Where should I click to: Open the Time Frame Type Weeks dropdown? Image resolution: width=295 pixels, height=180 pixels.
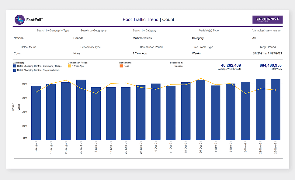pos(196,53)
